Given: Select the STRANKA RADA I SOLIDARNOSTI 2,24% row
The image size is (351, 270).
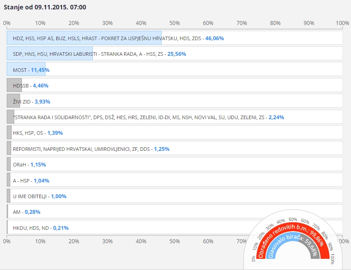Looking at the screenshot, I should tap(175, 117).
